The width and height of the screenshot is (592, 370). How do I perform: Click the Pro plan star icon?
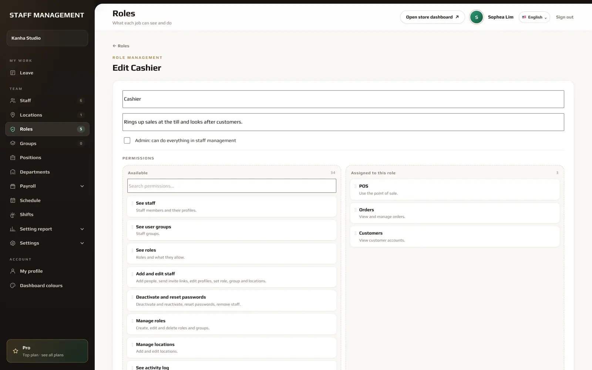click(16, 351)
